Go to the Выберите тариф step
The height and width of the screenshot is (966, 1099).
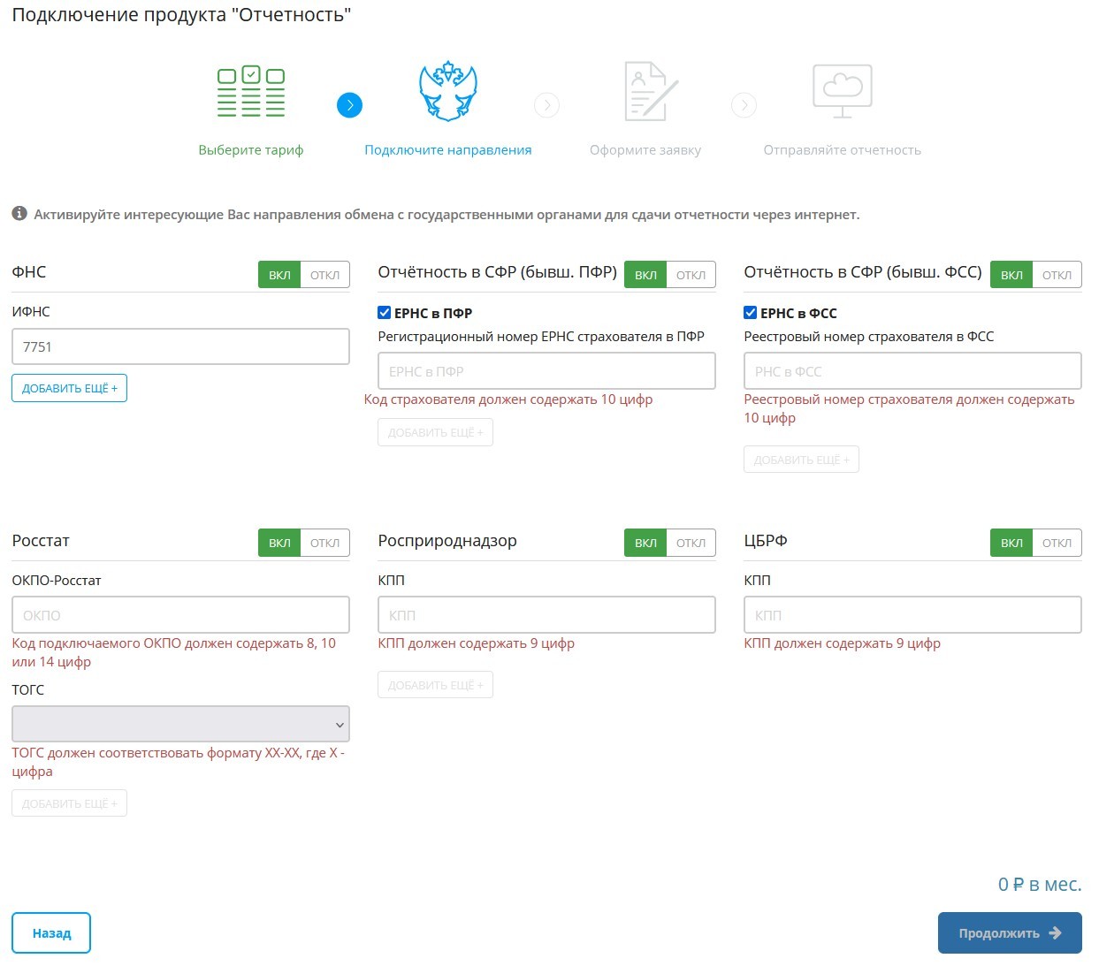pos(250,150)
